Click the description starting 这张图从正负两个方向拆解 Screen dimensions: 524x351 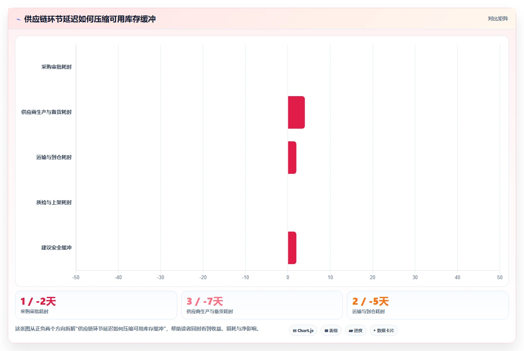[x=138, y=329]
